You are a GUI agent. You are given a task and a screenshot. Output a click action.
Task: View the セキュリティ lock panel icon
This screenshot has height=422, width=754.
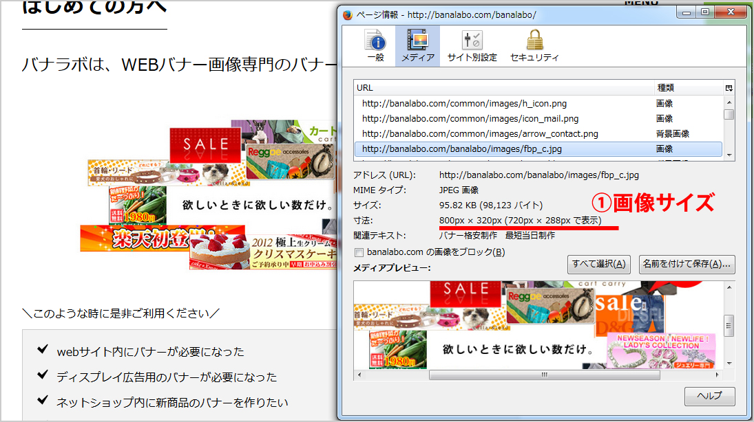[x=534, y=44]
